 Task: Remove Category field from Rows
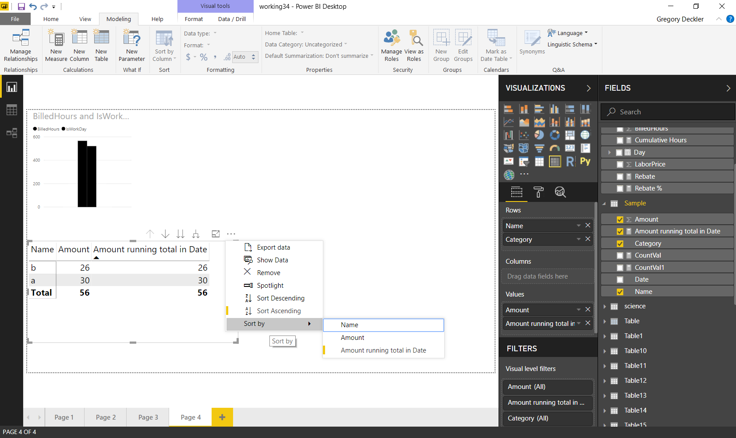pyautogui.click(x=588, y=239)
